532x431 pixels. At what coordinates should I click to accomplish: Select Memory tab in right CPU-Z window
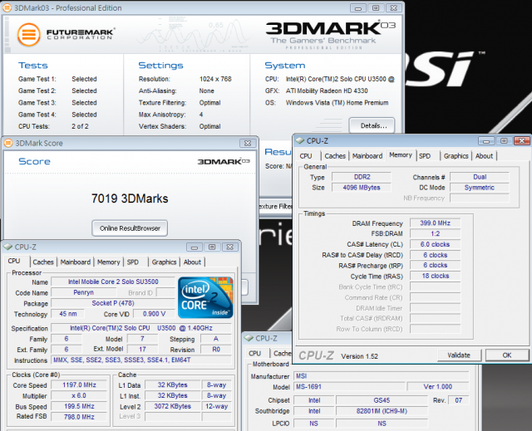click(401, 154)
